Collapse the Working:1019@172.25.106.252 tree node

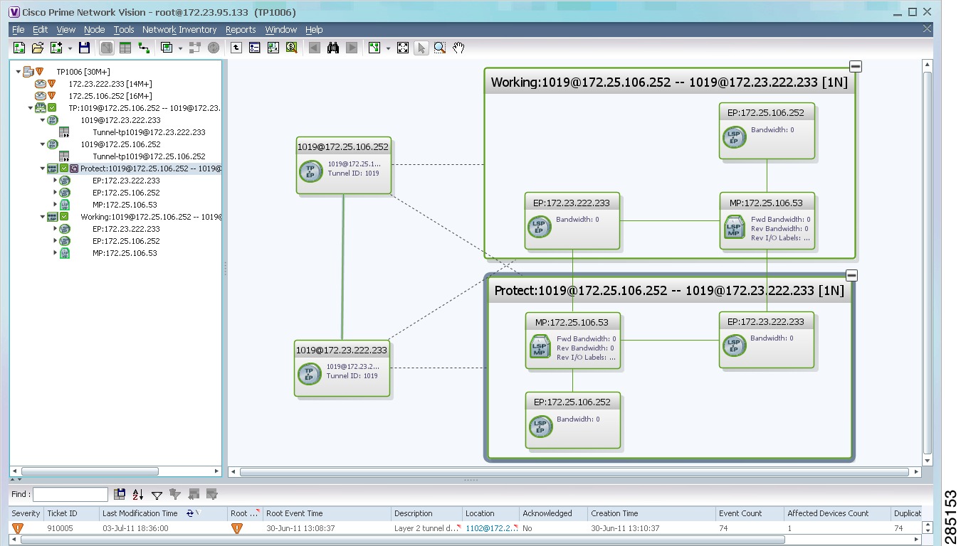point(43,217)
